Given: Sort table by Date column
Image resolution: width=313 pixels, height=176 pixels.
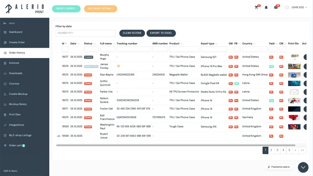Looking at the screenshot, I should pyautogui.click(x=75, y=43).
